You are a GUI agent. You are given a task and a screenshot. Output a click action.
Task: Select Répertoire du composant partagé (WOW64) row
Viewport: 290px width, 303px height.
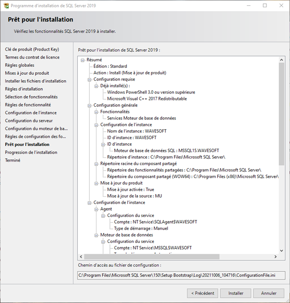pos(193,177)
